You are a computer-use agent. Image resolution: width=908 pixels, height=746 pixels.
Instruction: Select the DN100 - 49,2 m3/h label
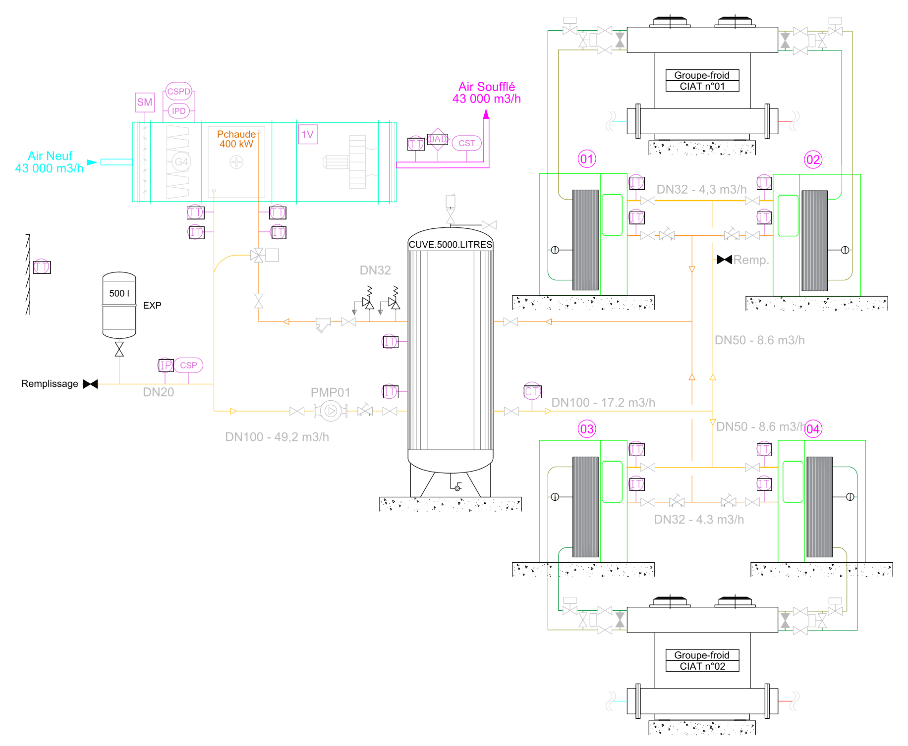[x=277, y=437]
